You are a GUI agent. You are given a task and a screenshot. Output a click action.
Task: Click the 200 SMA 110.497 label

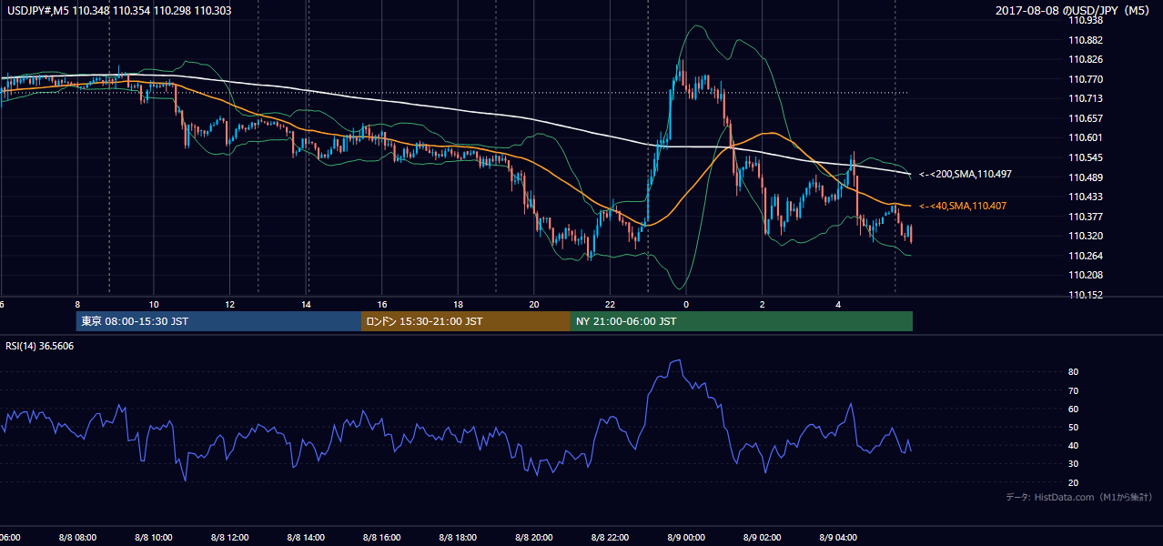tap(966, 174)
